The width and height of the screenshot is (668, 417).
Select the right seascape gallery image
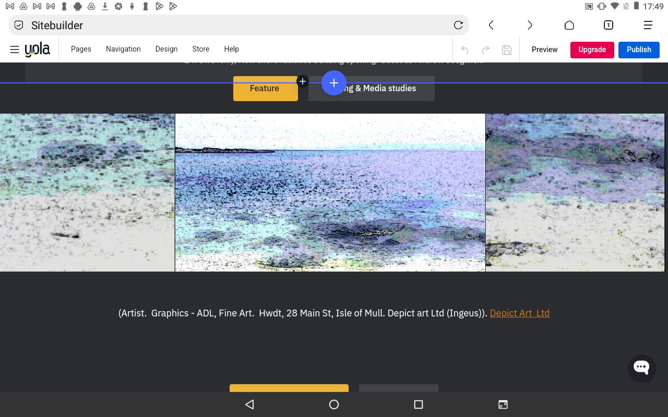pos(575,192)
